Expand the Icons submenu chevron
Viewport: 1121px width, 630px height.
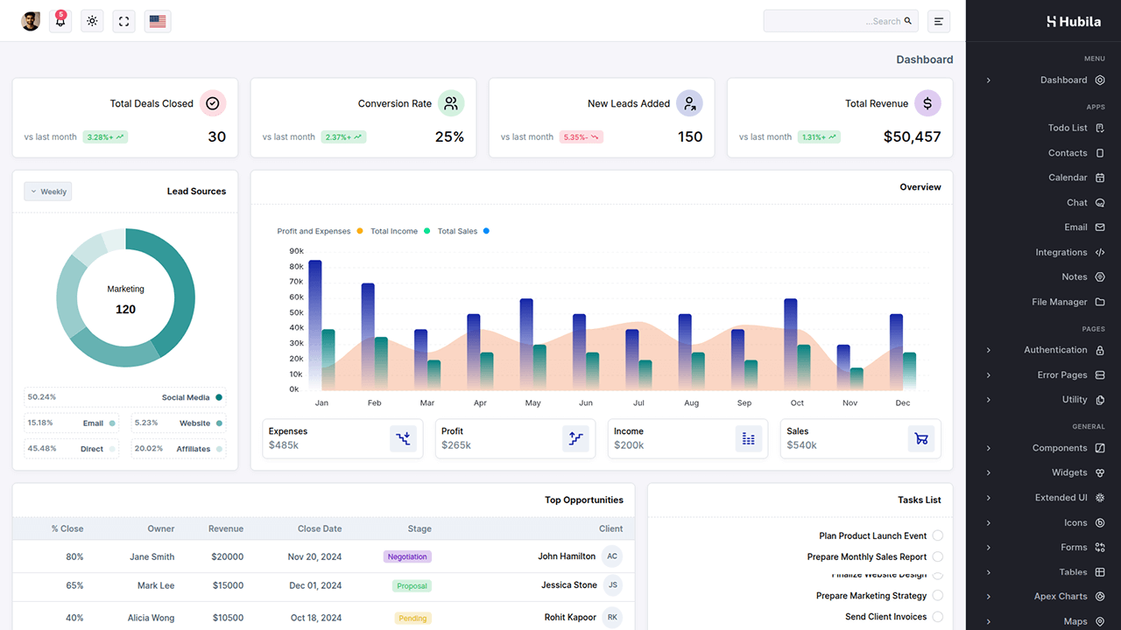(x=989, y=523)
